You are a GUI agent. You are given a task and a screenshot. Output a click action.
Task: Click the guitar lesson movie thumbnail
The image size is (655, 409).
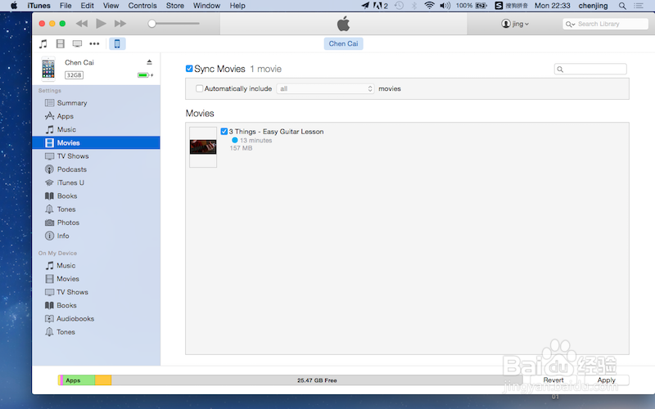tap(203, 147)
